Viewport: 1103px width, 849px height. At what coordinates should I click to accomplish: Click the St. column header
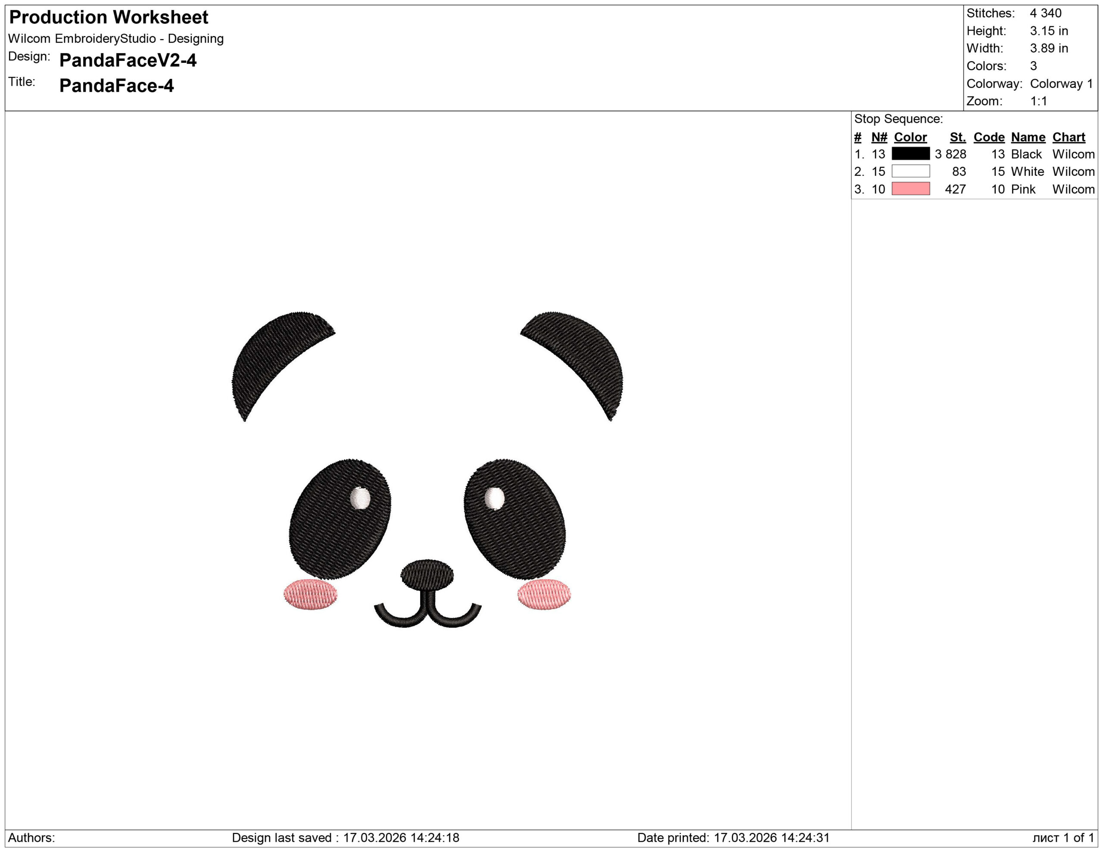(957, 137)
